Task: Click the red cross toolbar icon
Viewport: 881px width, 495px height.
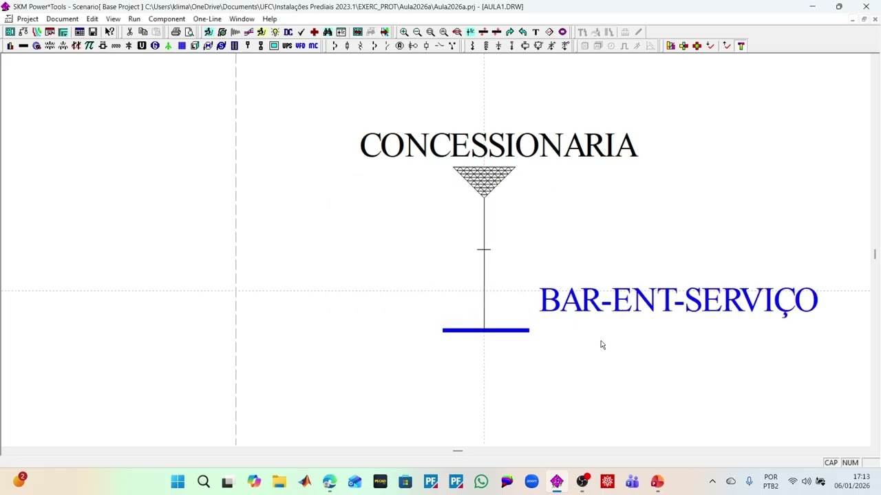Action: pos(315,32)
